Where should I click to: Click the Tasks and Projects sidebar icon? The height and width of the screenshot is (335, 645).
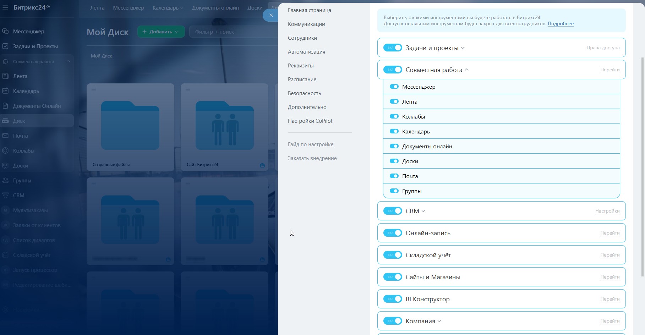(5, 46)
